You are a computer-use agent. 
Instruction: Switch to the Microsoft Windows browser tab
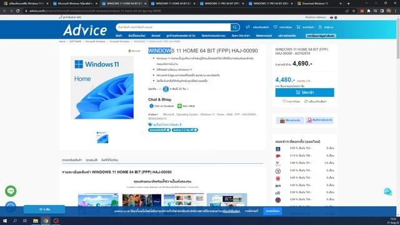point(75,4)
